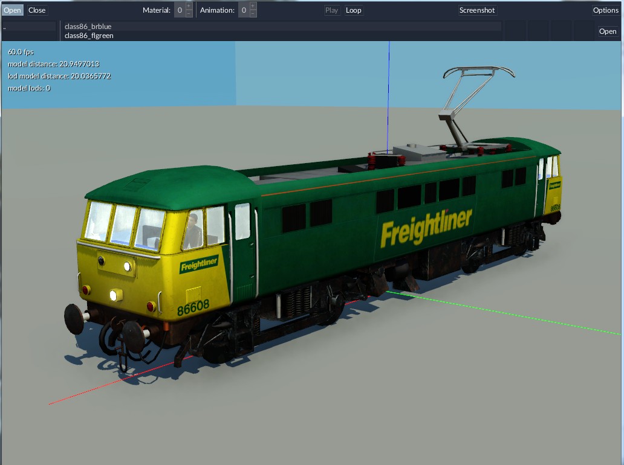Image resolution: width=624 pixels, height=465 pixels.
Task: Click the '60.0 fps' readout
Action: click(21, 52)
